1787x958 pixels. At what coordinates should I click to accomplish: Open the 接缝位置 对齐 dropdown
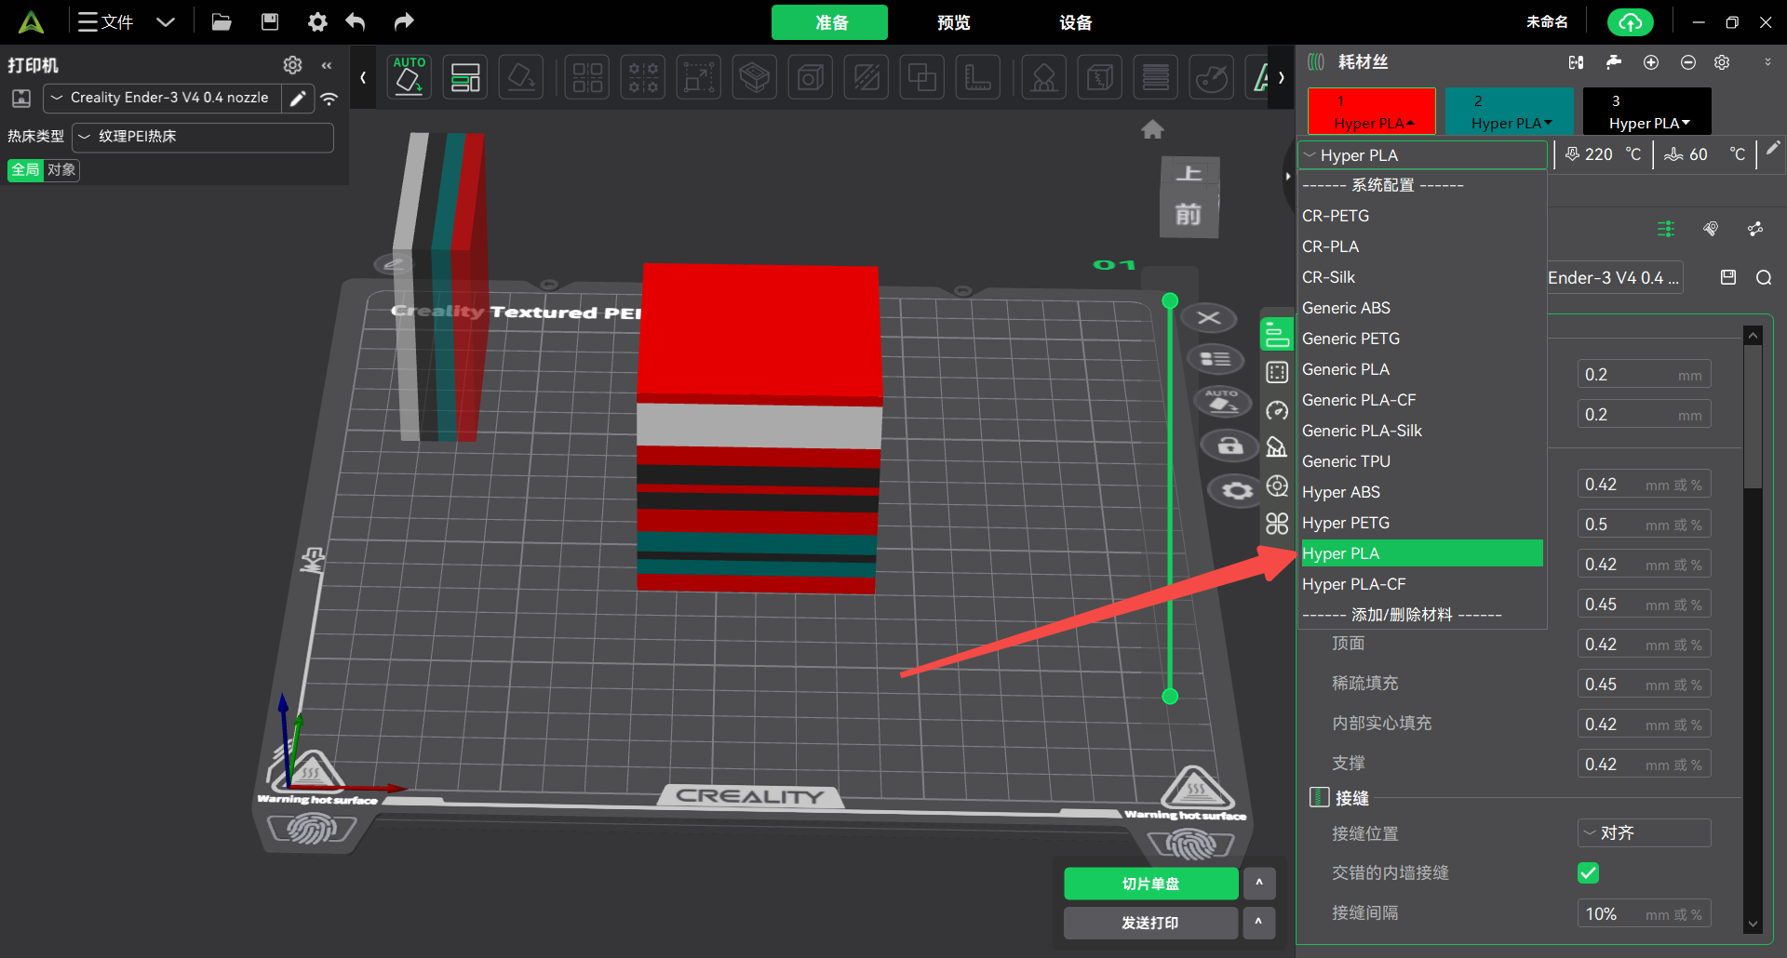(x=1643, y=833)
